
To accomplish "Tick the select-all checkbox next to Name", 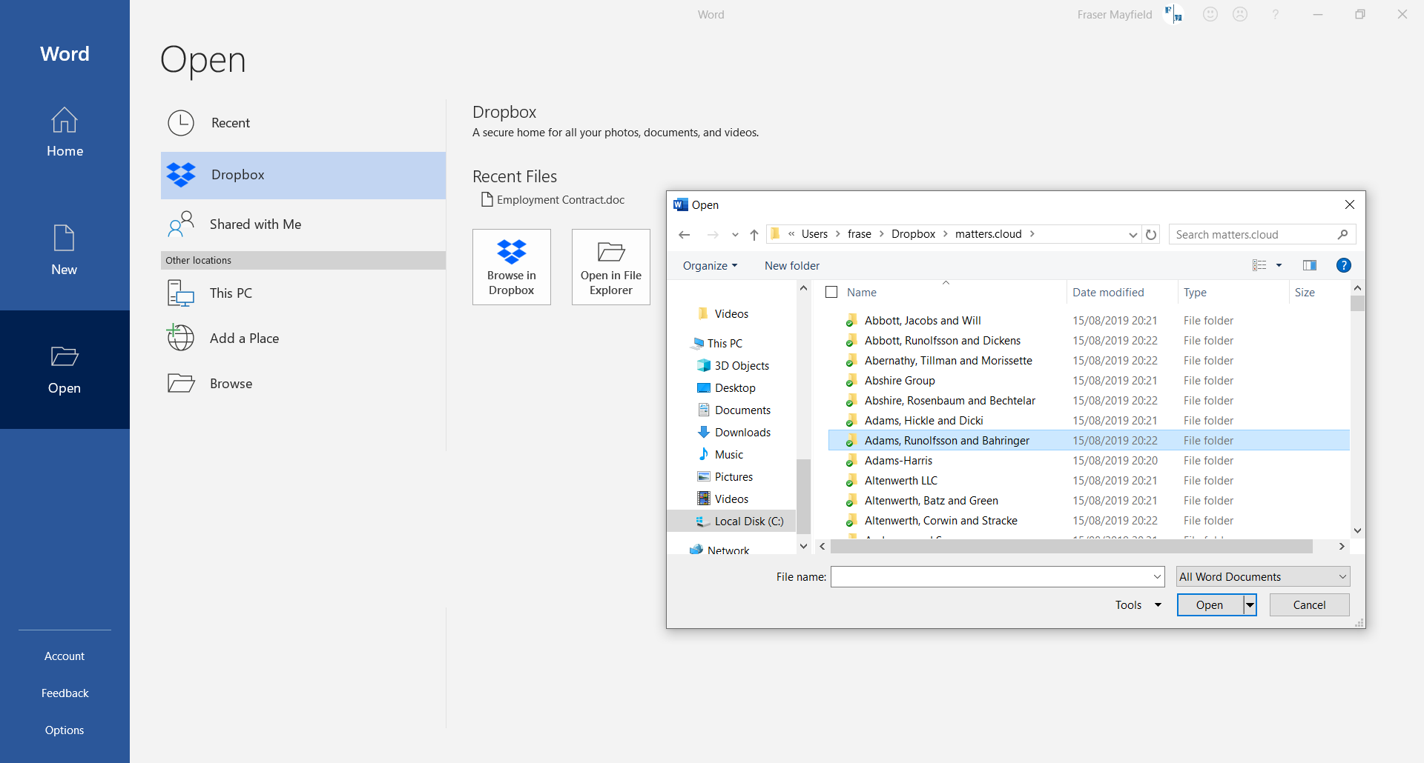I will click(x=831, y=293).
